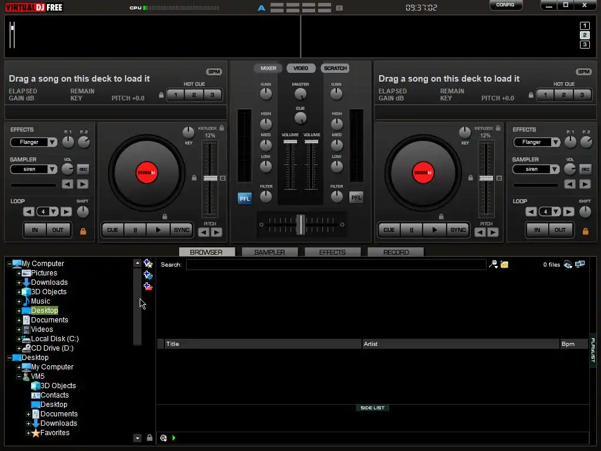Toggle the left deck orange loop lock
This screenshot has width=601, height=451.
83,231
